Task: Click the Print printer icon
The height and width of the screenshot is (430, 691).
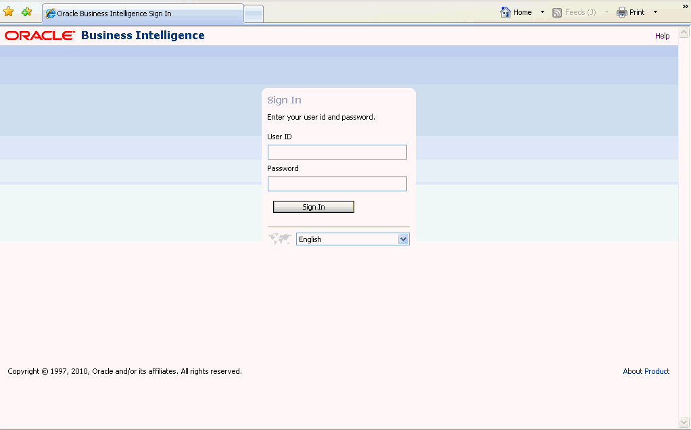Action: 622,12
